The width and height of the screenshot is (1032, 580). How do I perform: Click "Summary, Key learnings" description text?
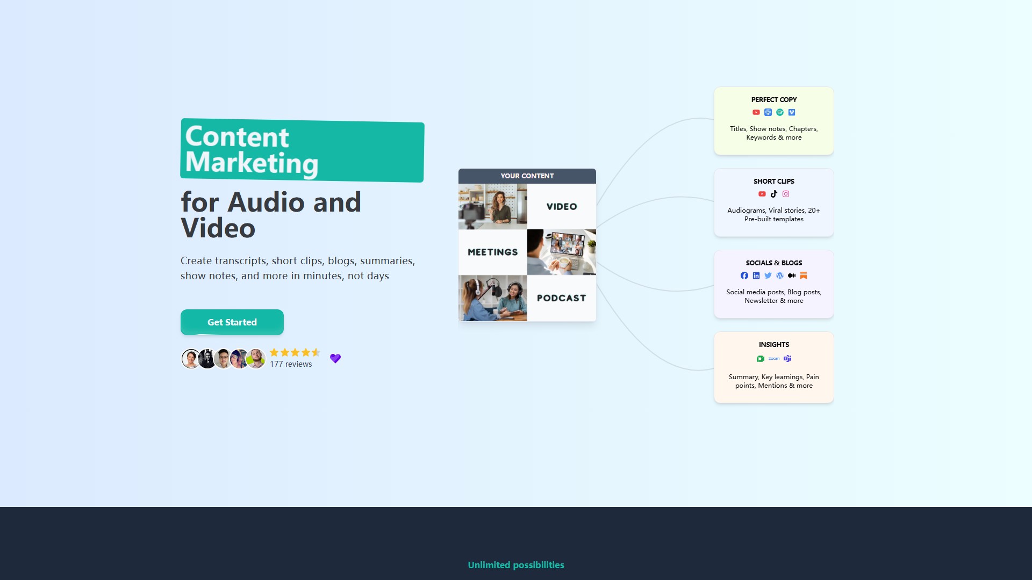coord(774,381)
